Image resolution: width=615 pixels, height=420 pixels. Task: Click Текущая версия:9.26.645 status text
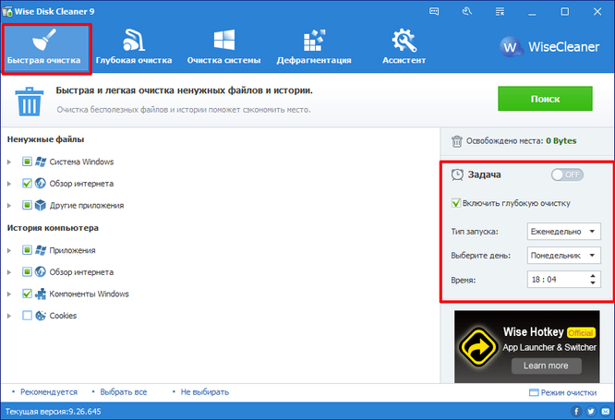53,412
